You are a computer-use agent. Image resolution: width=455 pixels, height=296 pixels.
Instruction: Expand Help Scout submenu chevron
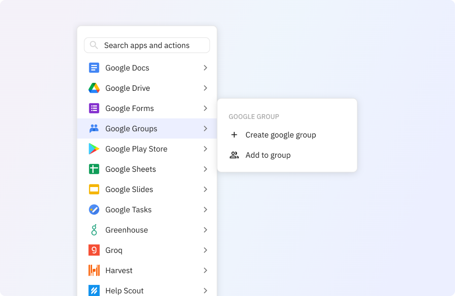click(205, 291)
